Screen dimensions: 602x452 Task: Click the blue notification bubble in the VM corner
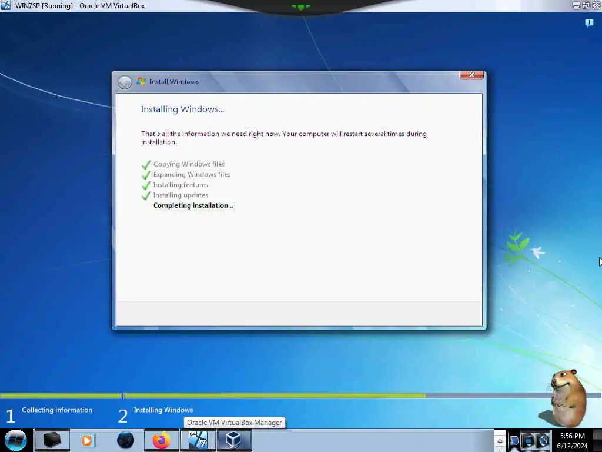point(589,23)
